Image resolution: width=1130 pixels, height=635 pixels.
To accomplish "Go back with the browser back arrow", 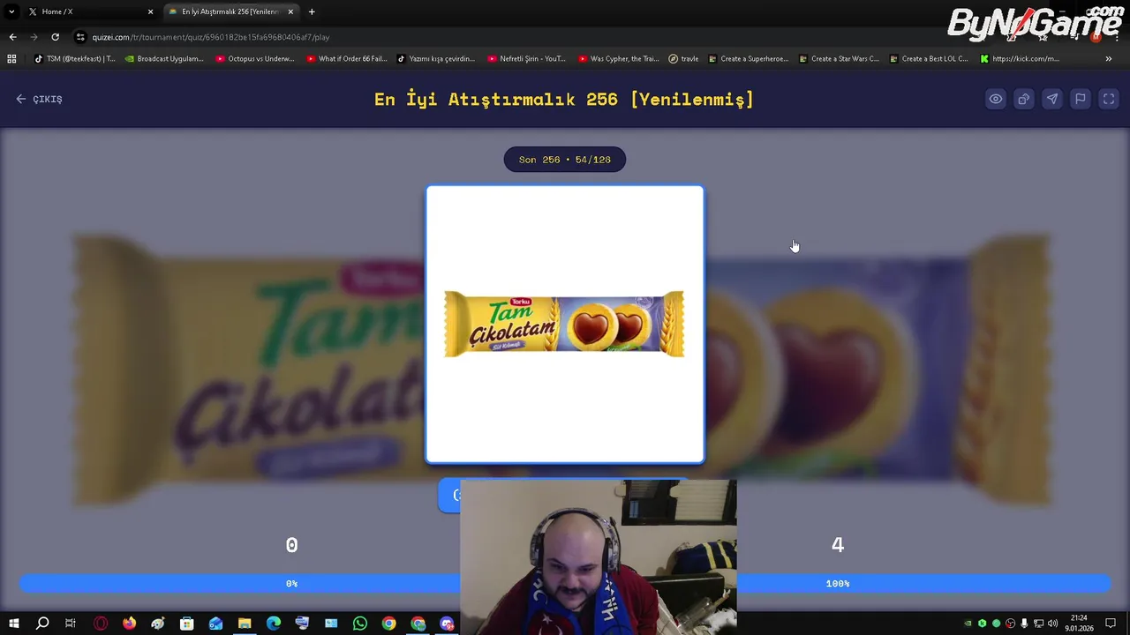I will (12, 37).
